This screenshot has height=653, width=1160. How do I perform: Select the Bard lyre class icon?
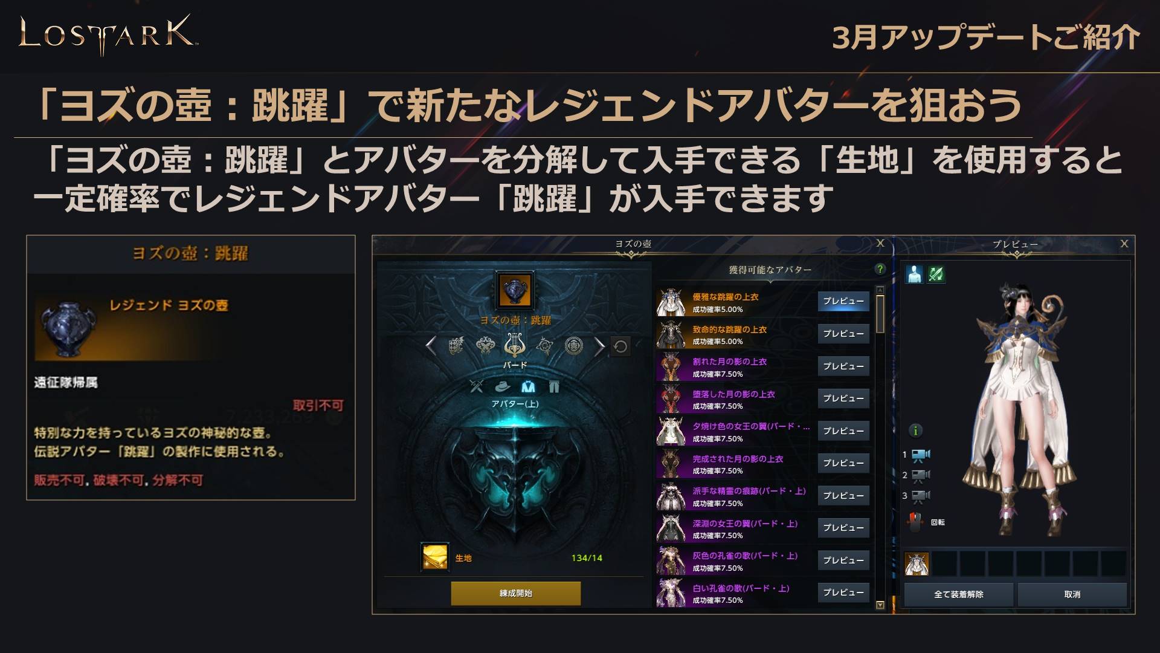coord(514,346)
